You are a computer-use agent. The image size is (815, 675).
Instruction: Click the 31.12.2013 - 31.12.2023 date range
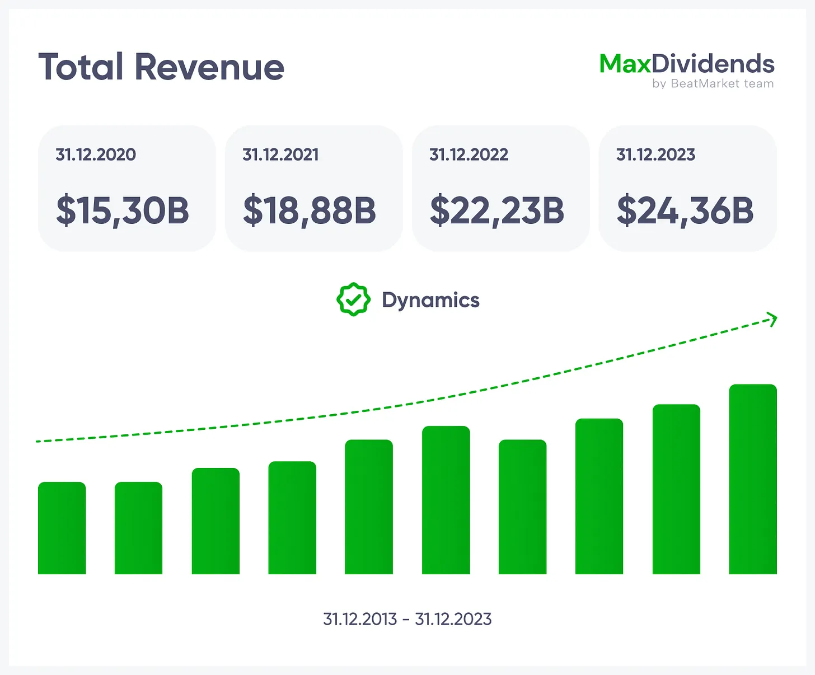point(407,619)
